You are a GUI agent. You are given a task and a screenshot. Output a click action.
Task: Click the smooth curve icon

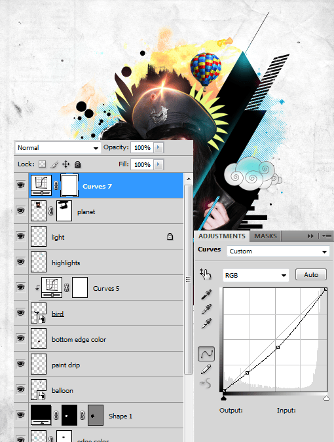[206, 383]
